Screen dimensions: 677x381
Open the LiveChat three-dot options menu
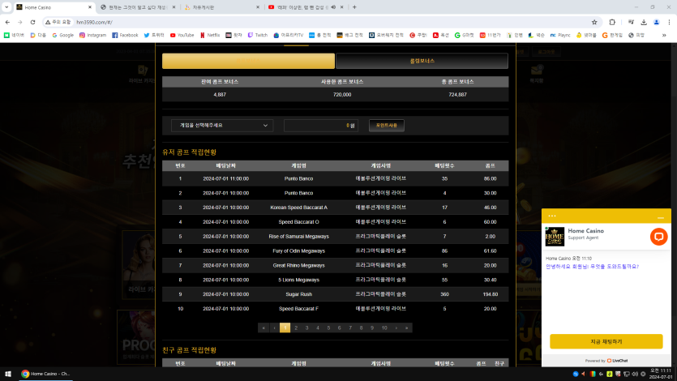pyautogui.click(x=552, y=216)
